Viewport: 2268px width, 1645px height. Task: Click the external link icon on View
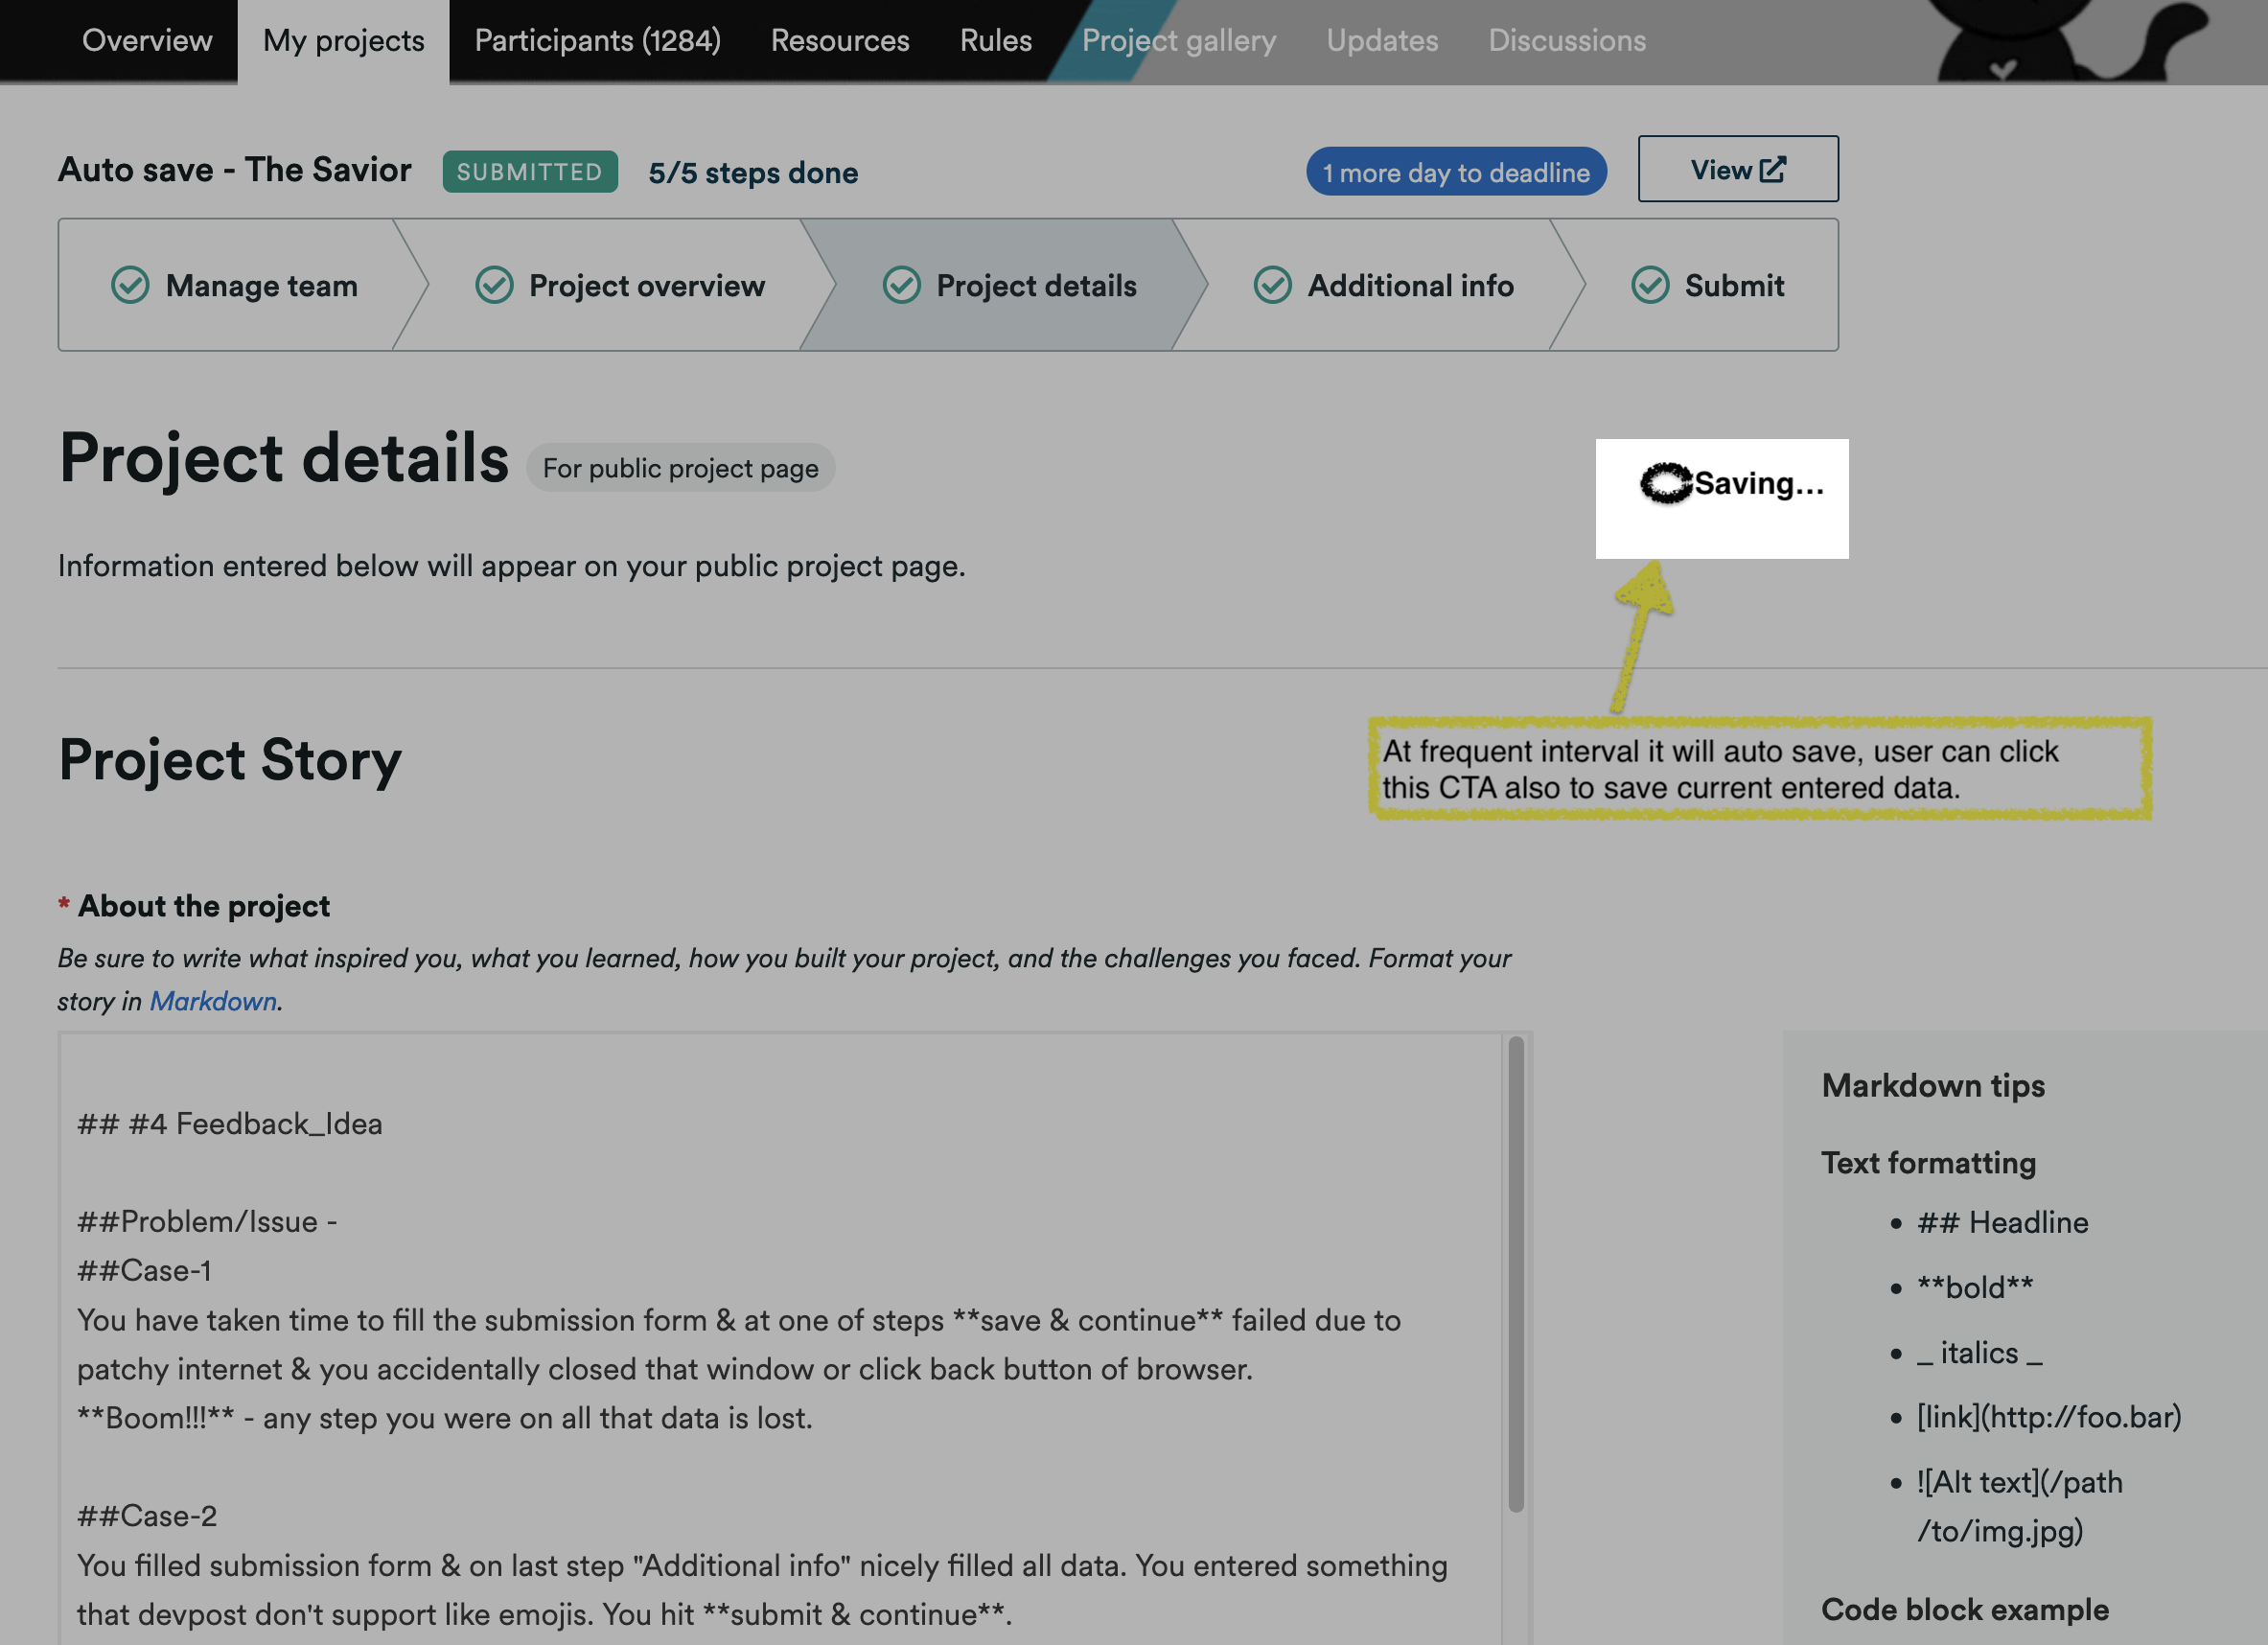pos(1772,169)
